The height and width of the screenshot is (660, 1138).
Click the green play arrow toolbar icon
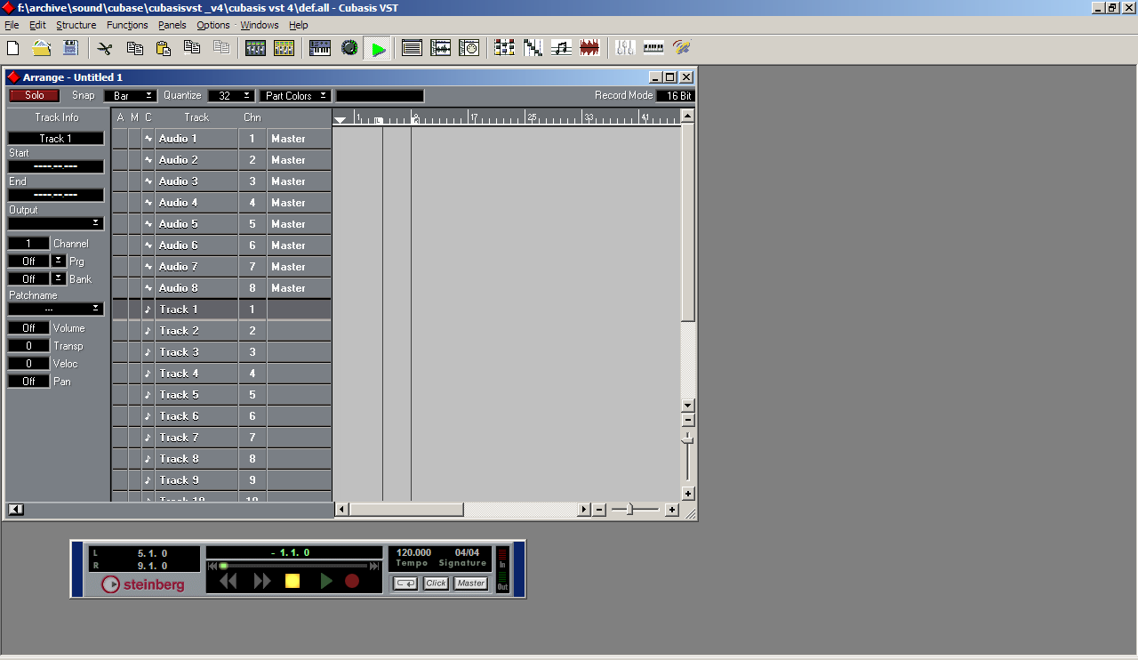(x=379, y=49)
